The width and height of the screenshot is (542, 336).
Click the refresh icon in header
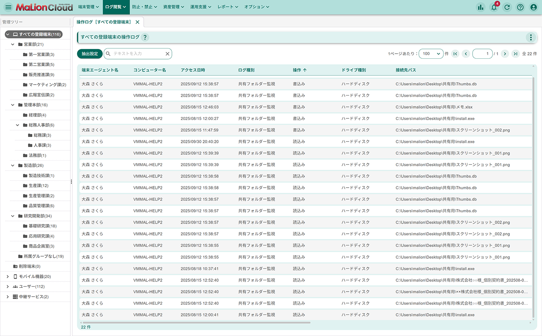click(507, 7)
